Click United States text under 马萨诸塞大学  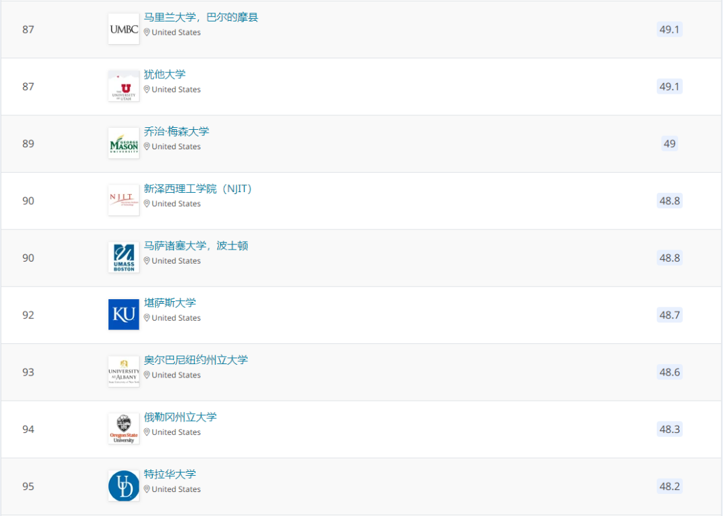coord(176,261)
